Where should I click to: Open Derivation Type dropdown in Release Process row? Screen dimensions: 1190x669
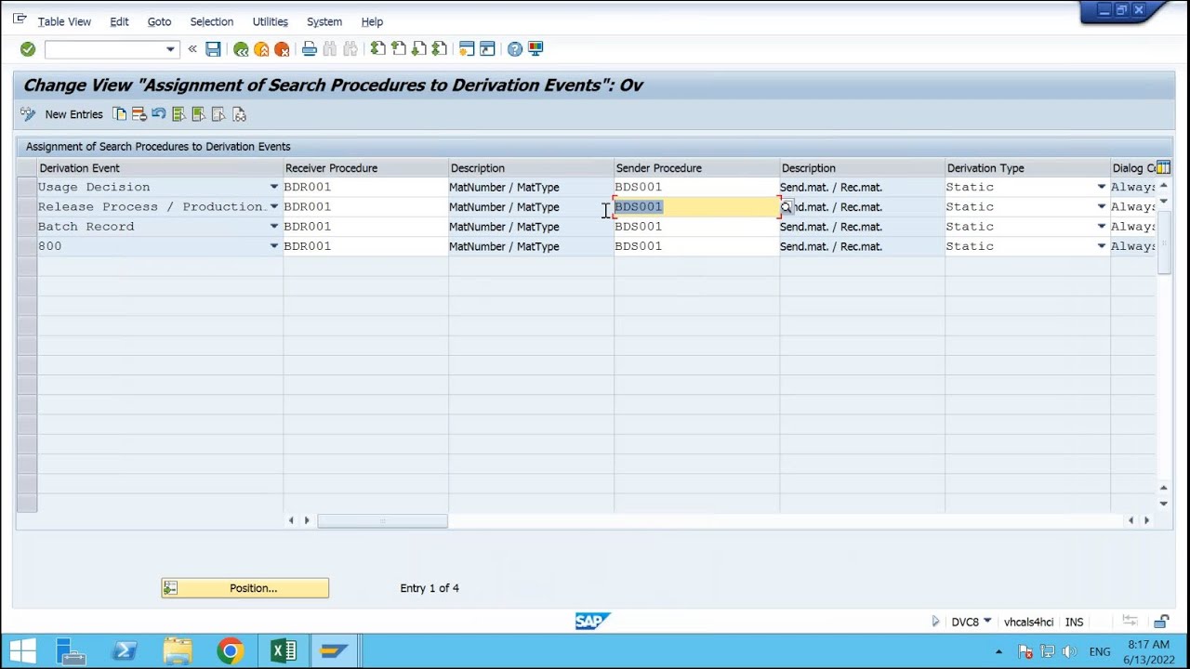1102,206
